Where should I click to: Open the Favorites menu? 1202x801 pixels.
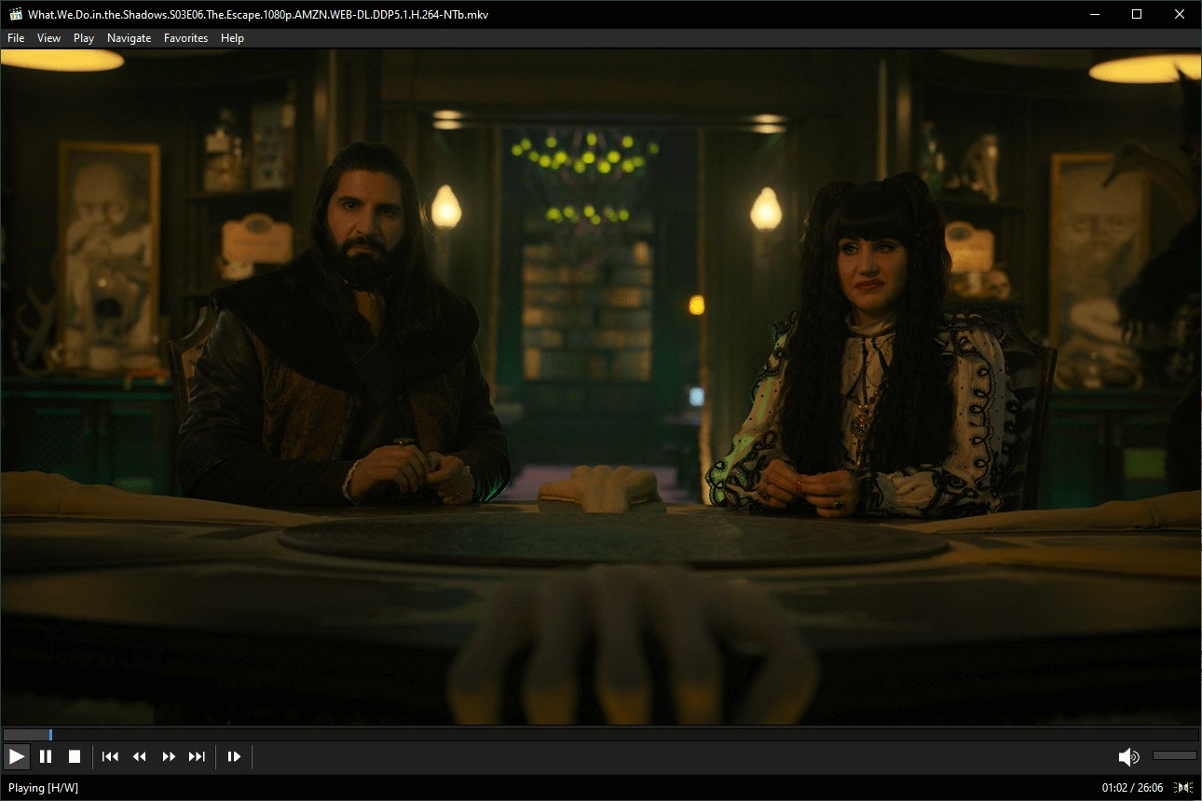[185, 38]
